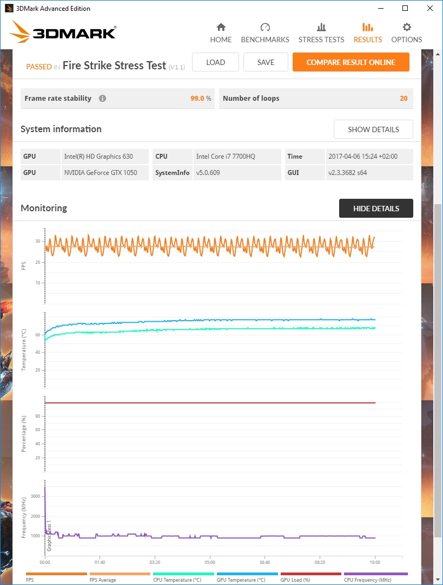Click the SystemInfo version v5.0.609

(237, 172)
